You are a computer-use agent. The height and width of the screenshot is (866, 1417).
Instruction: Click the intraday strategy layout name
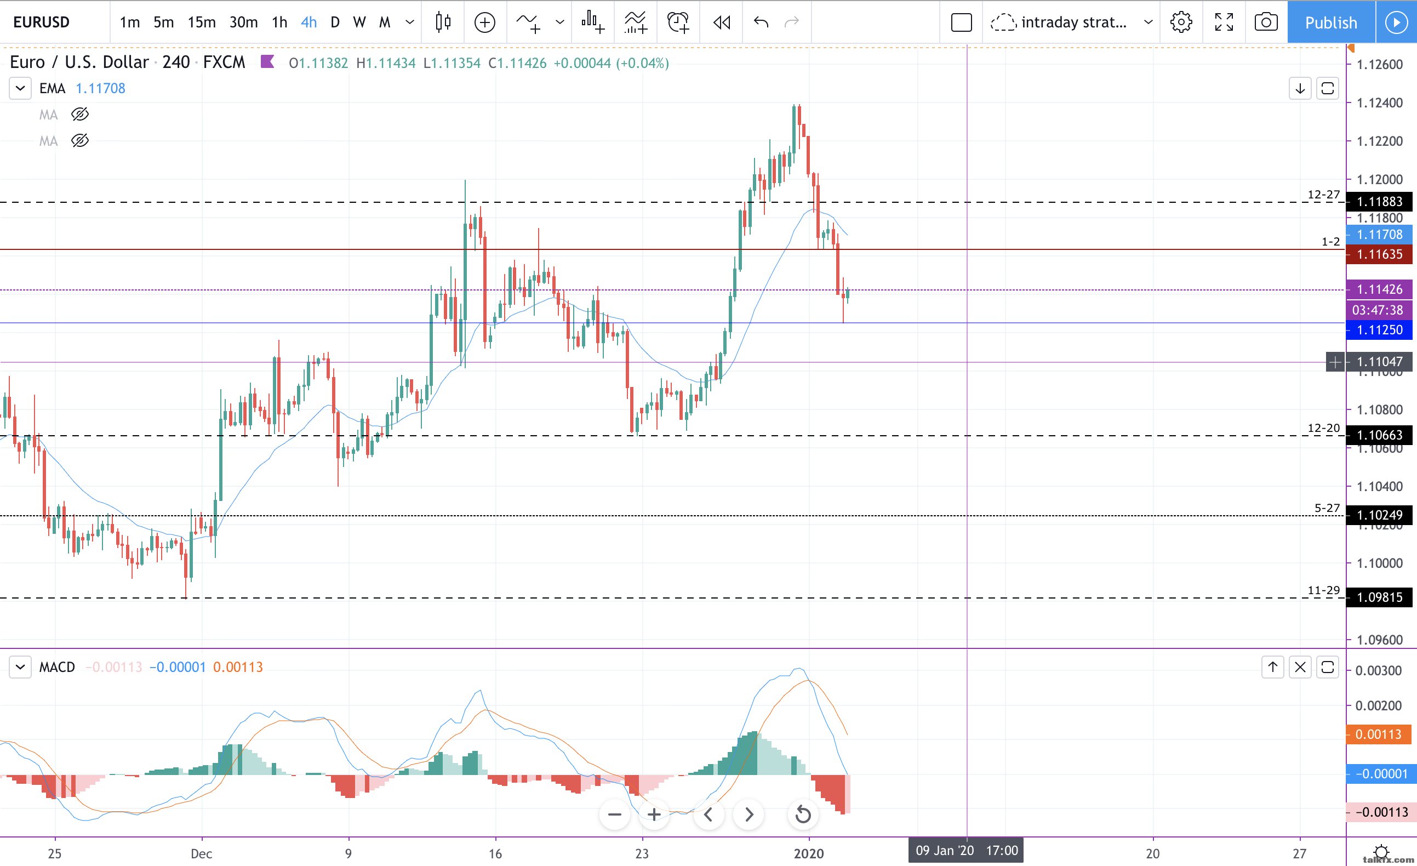(x=1073, y=22)
